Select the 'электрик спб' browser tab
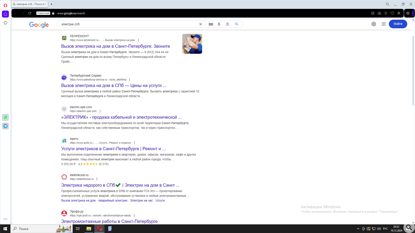 [x=29, y=4]
